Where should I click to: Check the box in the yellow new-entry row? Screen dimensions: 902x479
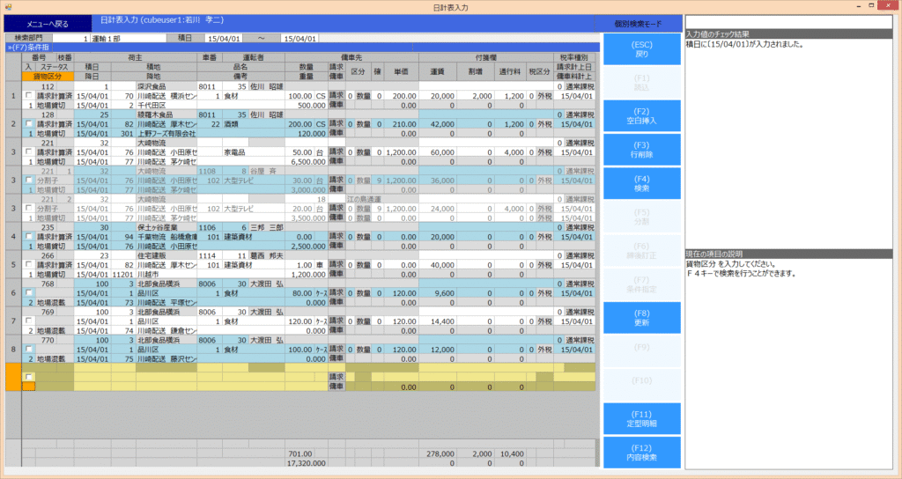[28, 377]
